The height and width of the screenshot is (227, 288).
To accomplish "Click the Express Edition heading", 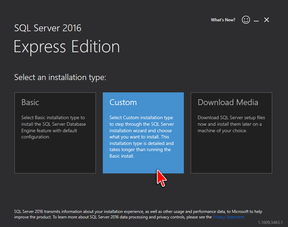I will pyautogui.click(x=67, y=47).
